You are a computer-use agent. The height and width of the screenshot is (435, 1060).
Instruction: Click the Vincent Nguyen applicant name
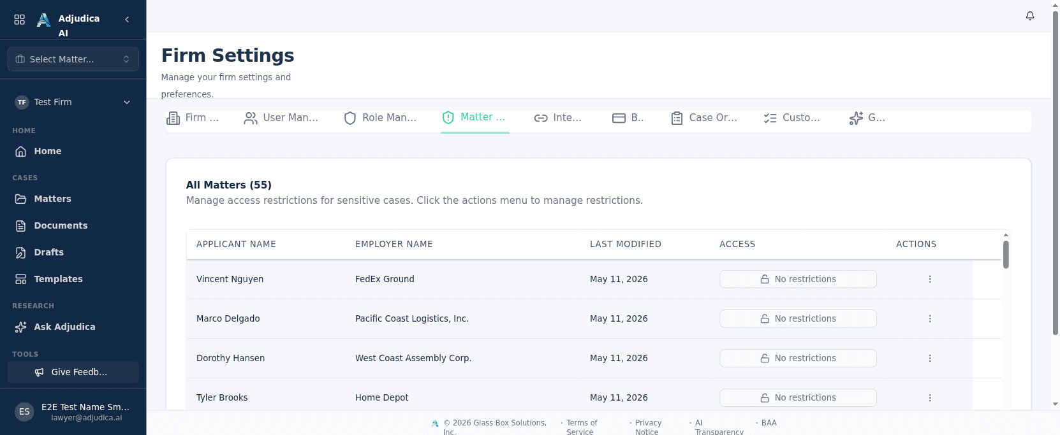coord(230,279)
